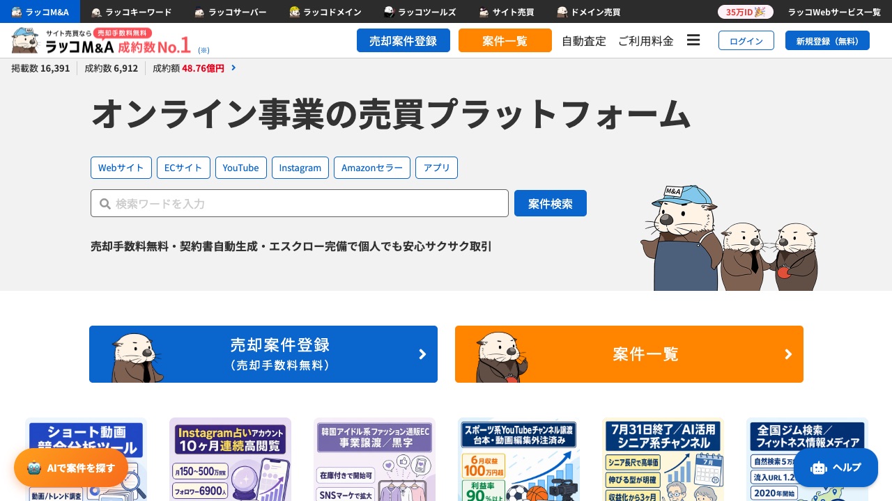Click arrow on orange 案件一覧 banner

pos(788,354)
